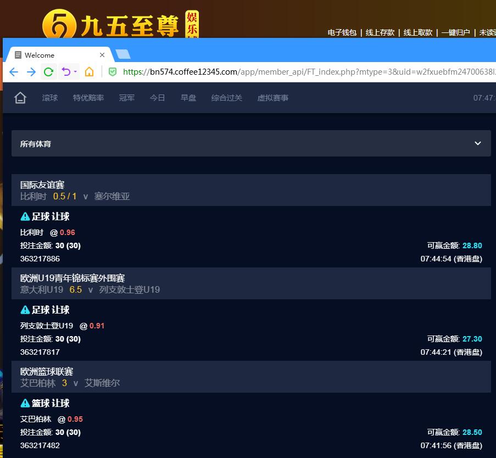Reload the page with the green refresh icon
The width and height of the screenshot is (496, 458).
[48, 72]
